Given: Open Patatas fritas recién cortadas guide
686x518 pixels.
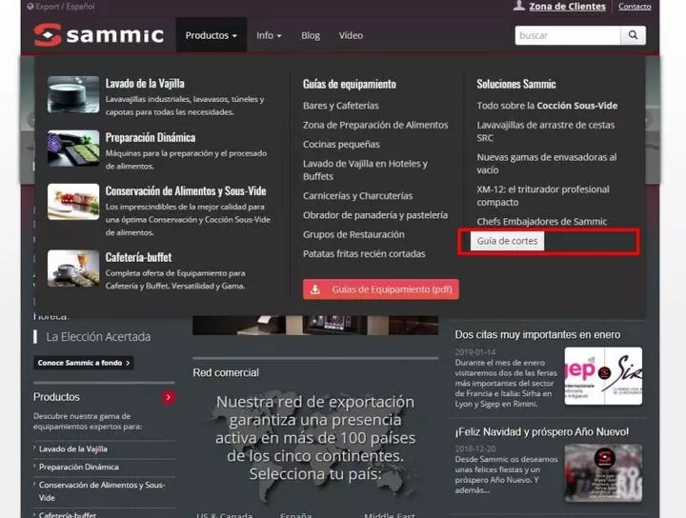Looking at the screenshot, I should [364, 254].
